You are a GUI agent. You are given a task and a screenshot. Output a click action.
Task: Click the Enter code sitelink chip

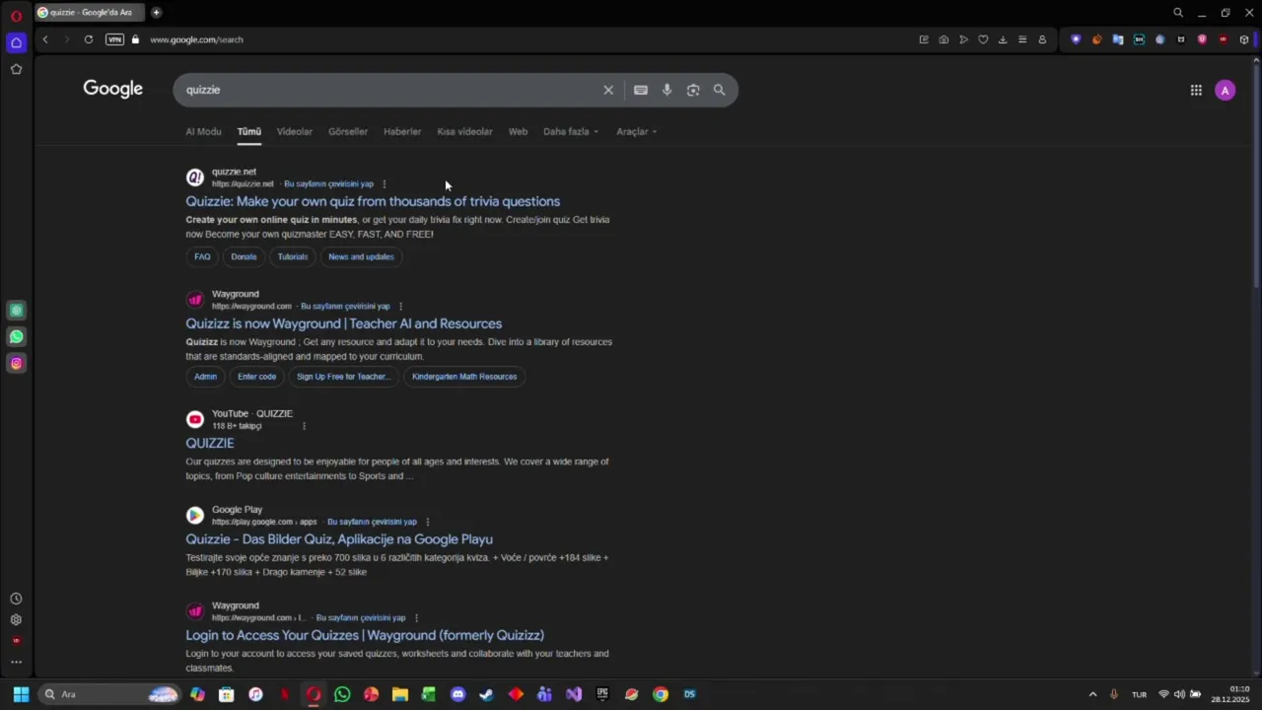coord(256,377)
